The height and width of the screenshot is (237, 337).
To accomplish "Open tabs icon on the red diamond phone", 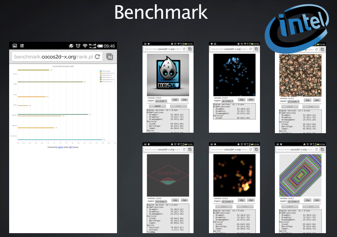I will (x=190, y=150).
